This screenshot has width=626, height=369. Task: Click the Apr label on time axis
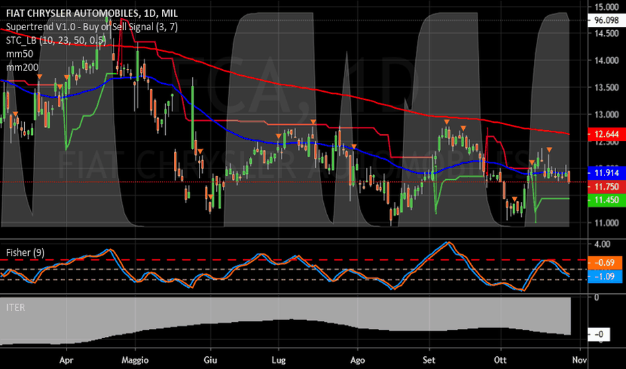coord(66,360)
